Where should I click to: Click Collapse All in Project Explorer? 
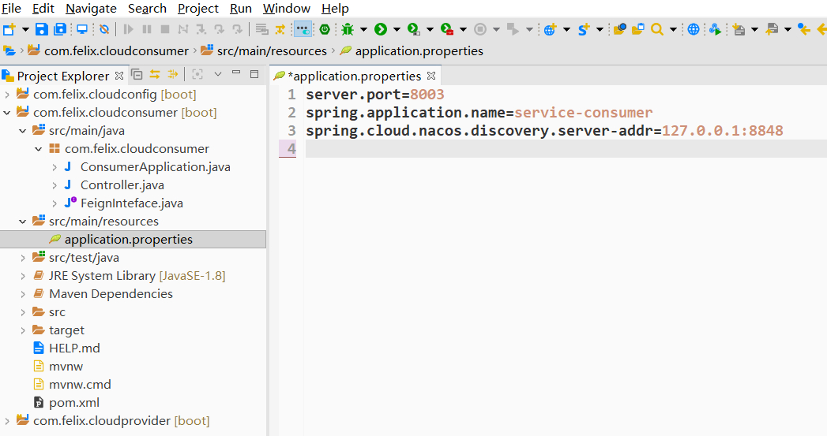(x=137, y=75)
